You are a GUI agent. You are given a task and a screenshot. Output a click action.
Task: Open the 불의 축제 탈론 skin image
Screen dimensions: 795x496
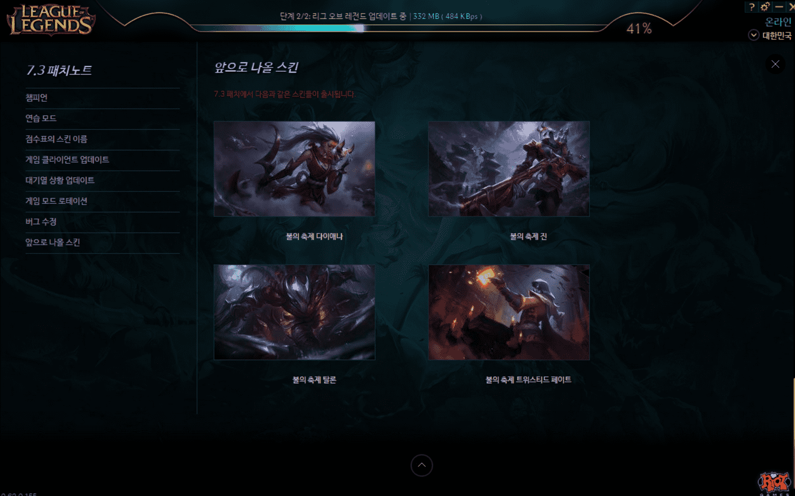pyautogui.click(x=294, y=312)
